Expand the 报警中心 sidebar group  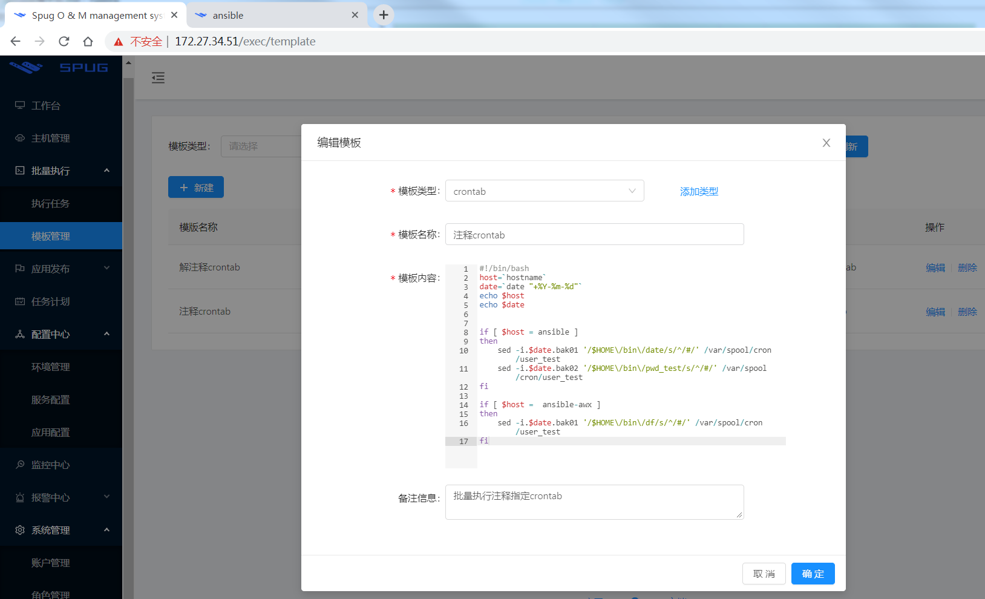61,497
